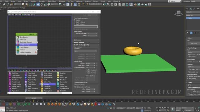Click the Set Key button
Image resolution: width=200 pixels, height=112 pixels.
tap(178, 110)
